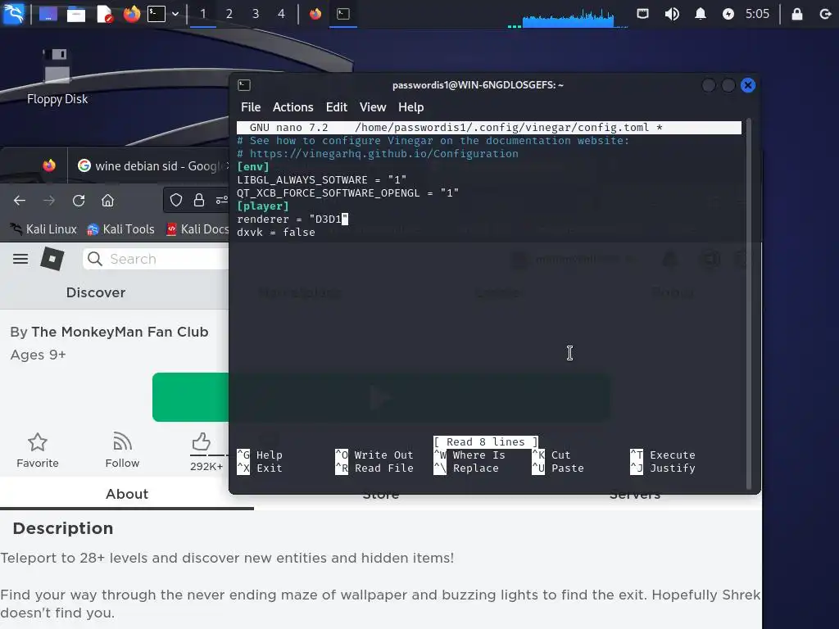Open the Roblox hamburger menu

[20, 259]
